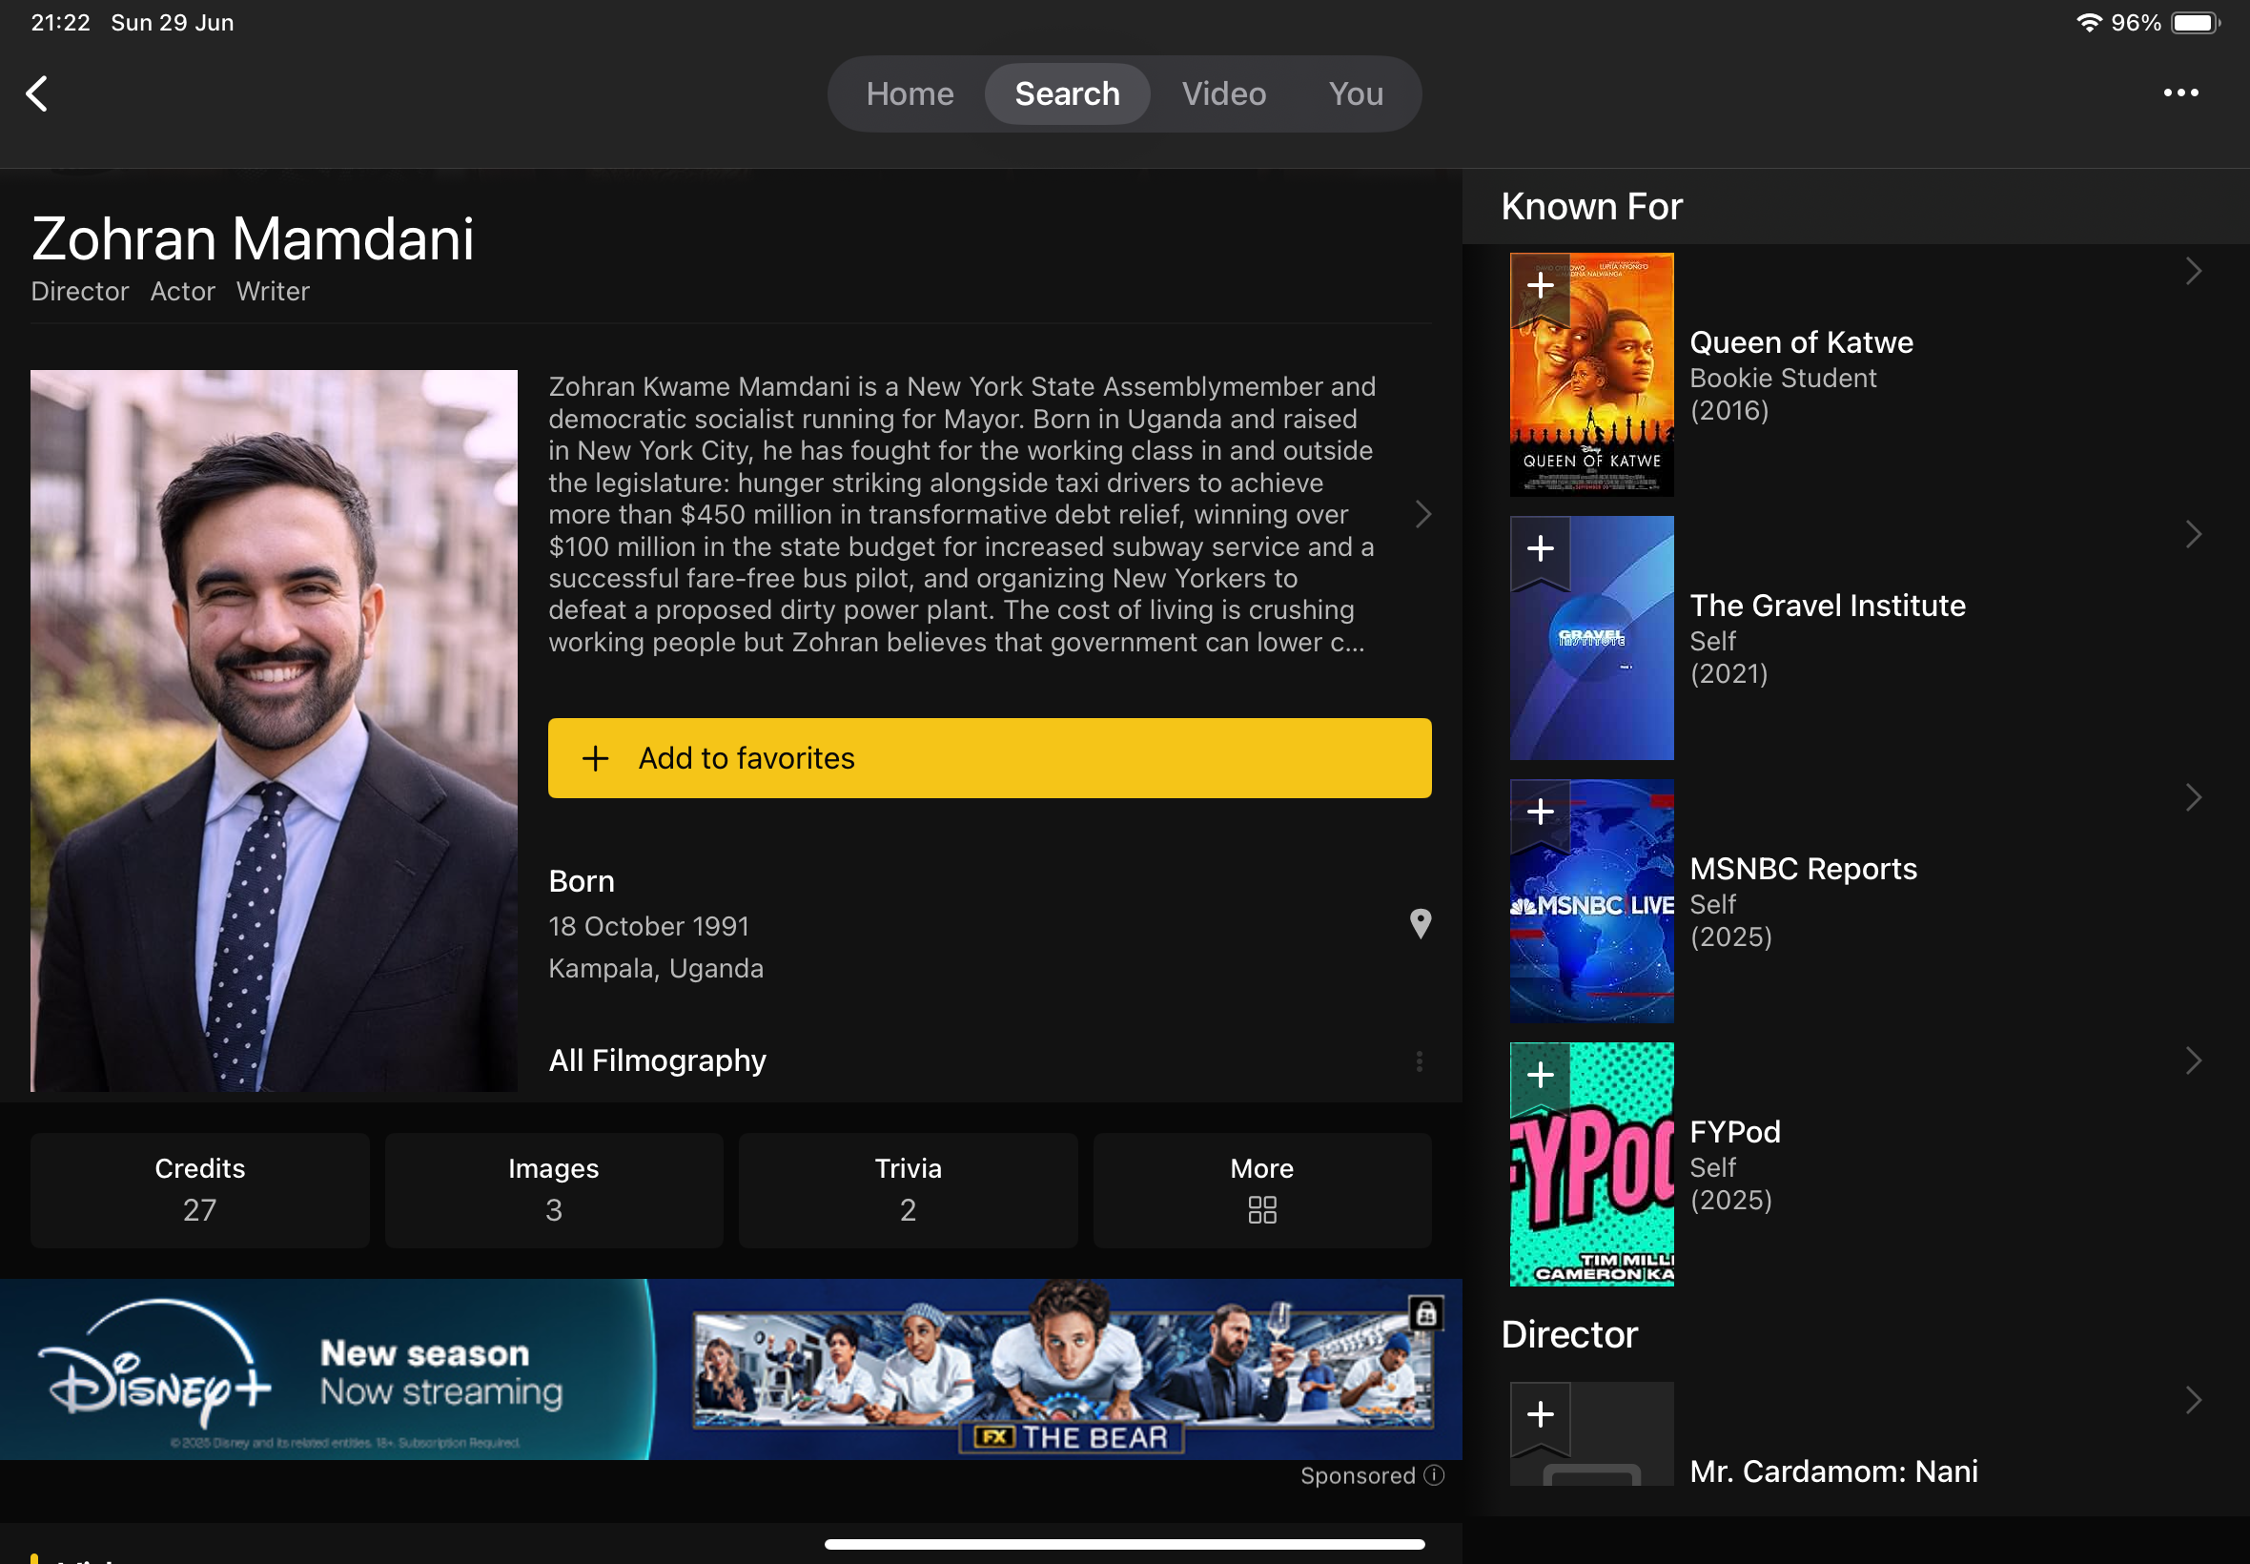Open FYPod poster
The height and width of the screenshot is (1564, 2250).
1592,1165
